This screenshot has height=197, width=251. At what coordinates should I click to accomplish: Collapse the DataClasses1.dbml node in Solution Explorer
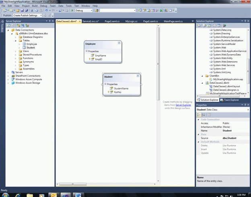[202, 83]
